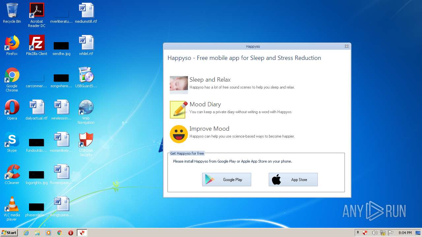
Task: Open the Windows Start menu
Action: click(9, 233)
